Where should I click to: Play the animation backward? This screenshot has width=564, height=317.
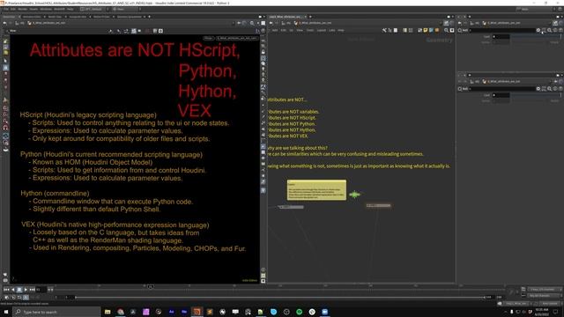(13, 290)
